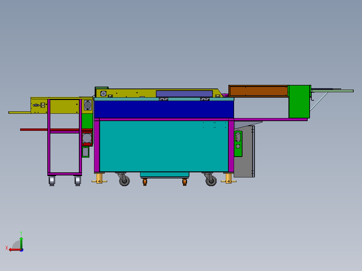Select the small green box below the motor
Screen dimensions: 362x271
(85, 152)
